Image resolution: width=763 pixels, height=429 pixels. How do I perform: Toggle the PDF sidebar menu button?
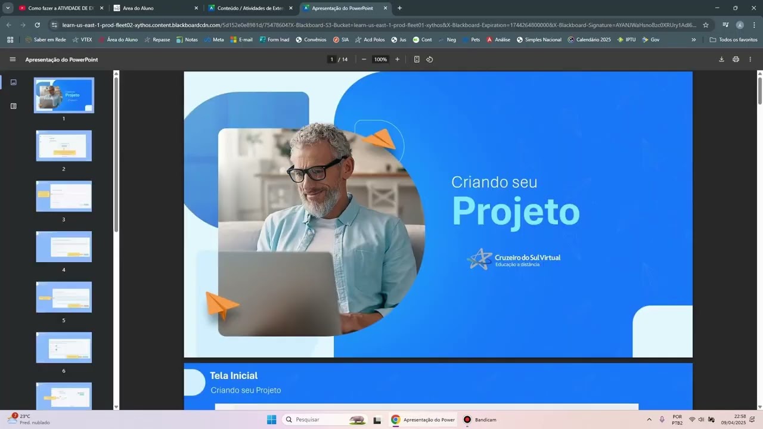13,60
